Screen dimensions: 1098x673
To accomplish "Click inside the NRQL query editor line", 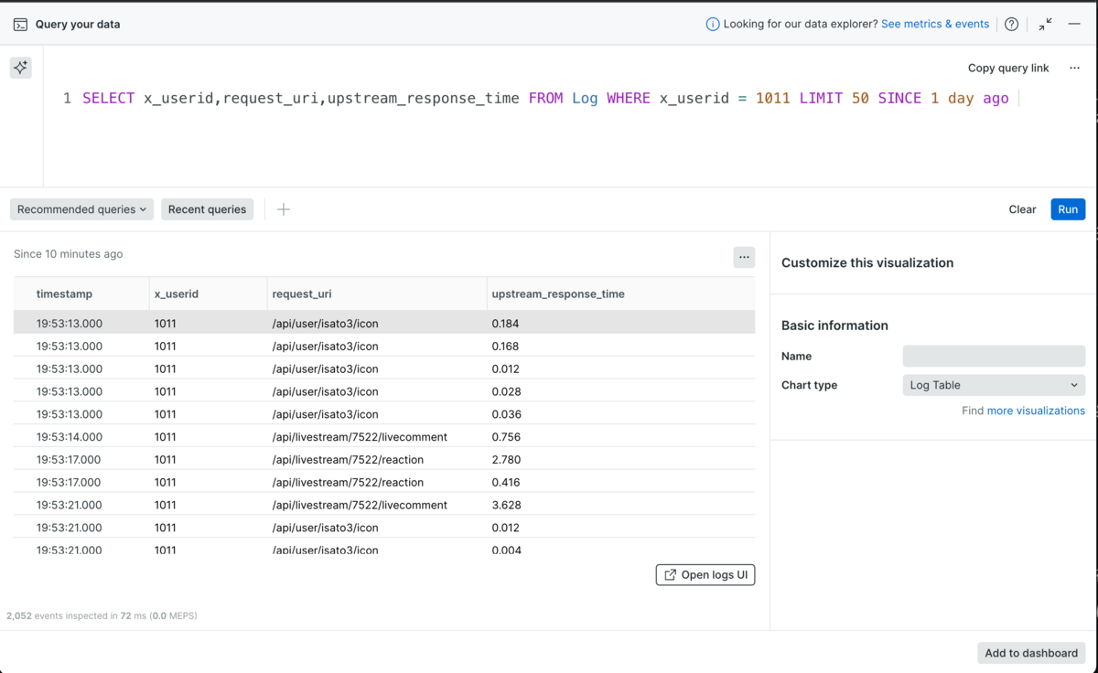I will tap(545, 99).
